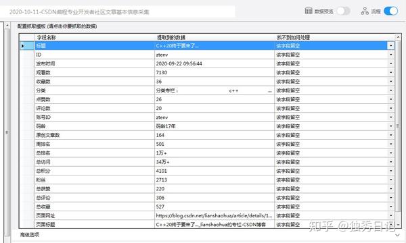Click the data cell showing 164

coord(215,135)
